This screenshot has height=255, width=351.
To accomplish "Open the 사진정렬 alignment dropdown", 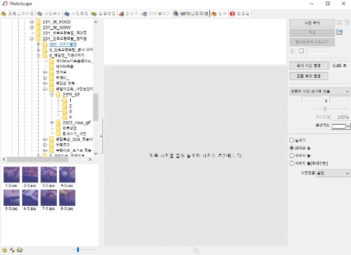I will click(333, 173).
